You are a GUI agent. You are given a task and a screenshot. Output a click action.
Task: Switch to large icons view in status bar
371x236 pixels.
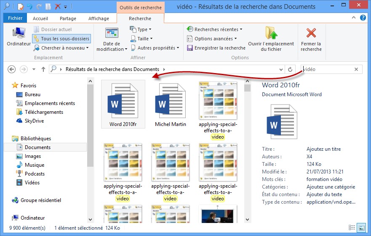[361, 228]
